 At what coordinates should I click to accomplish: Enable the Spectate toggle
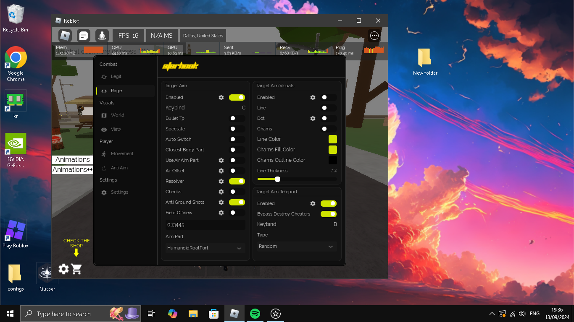point(237,129)
